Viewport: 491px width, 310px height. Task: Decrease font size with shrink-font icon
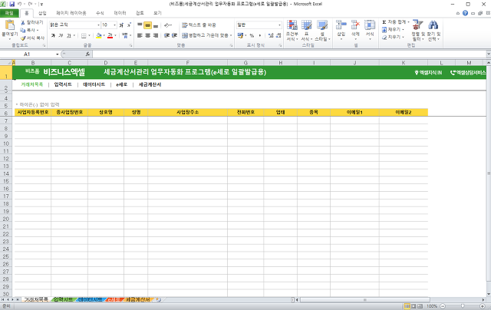129,25
